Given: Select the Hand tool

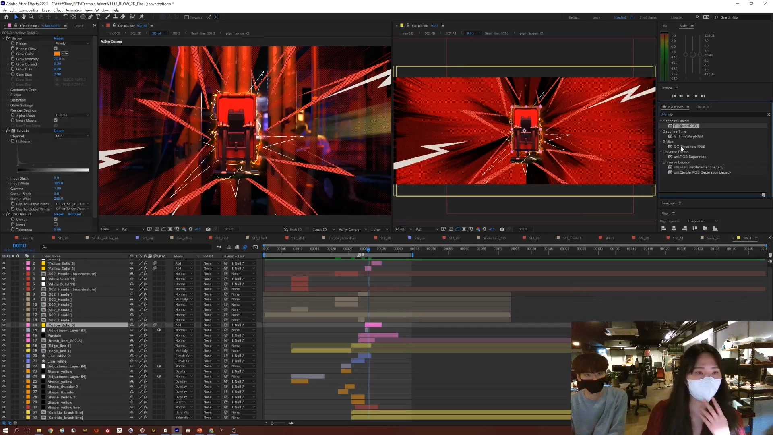Looking at the screenshot, I should [x=23, y=17].
